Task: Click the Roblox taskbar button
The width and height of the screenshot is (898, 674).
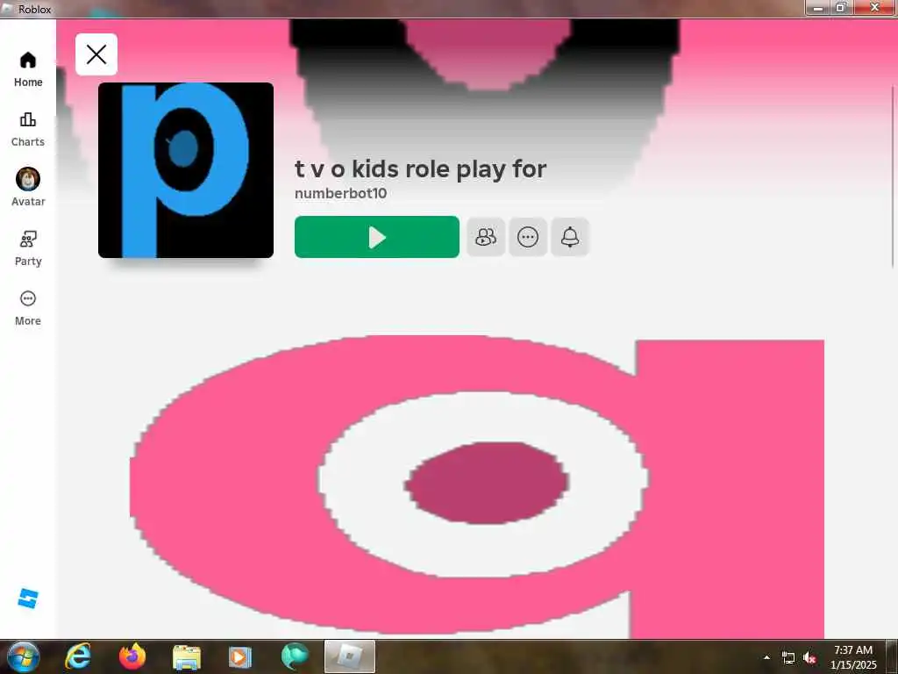Action: click(349, 656)
